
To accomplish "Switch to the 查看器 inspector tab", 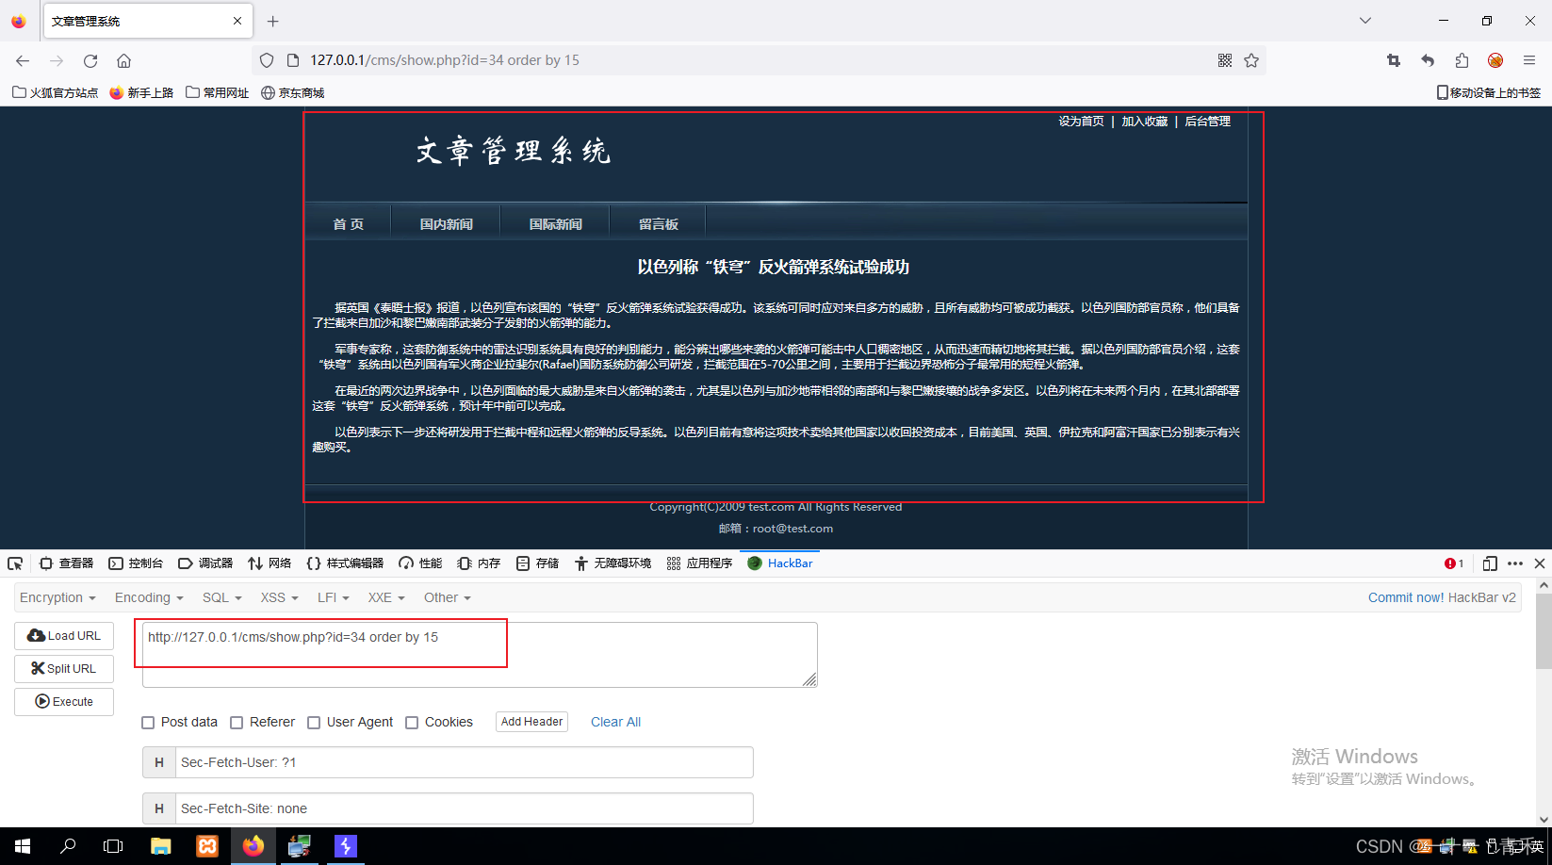I will click(x=66, y=563).
